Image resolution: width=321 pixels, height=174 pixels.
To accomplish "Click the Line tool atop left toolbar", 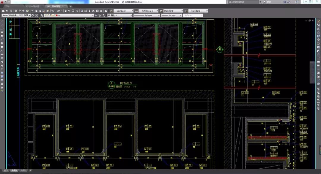I will [x=2, y=21].
